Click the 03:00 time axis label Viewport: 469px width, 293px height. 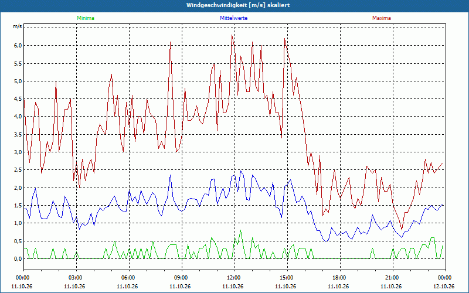tap(76, 278)
